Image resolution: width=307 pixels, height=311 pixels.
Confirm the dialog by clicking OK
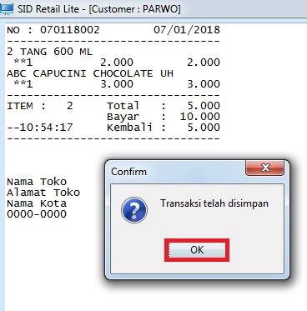[x=197, y=250]
